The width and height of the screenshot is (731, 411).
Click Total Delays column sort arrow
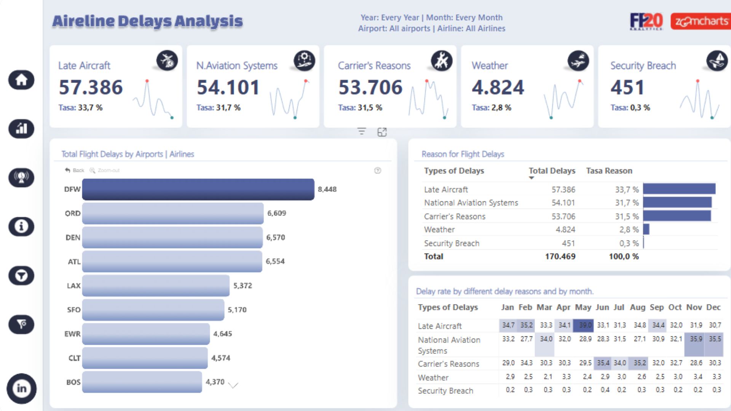point(531,178)
